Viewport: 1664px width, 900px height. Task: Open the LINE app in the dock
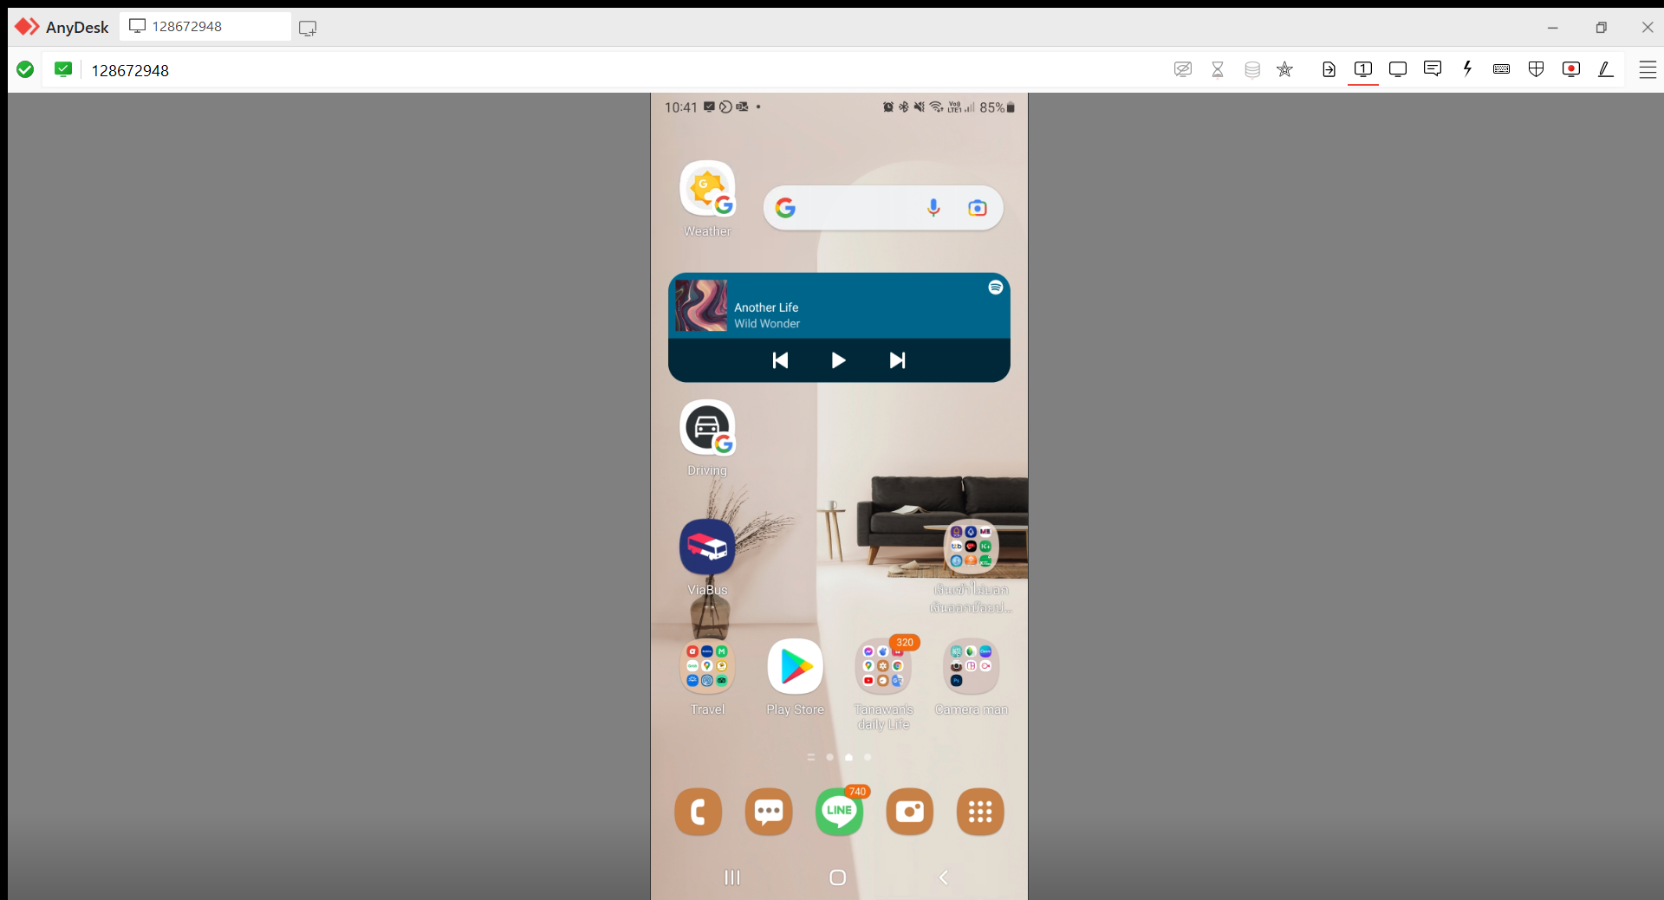point(839,812)
